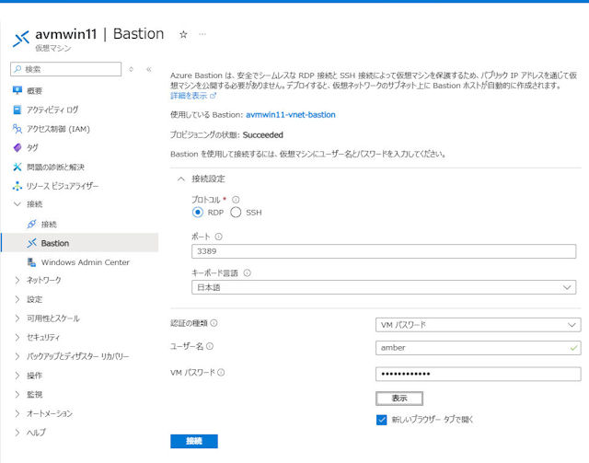Click the 仮想マシン subtitle text

tap(53, 48)
